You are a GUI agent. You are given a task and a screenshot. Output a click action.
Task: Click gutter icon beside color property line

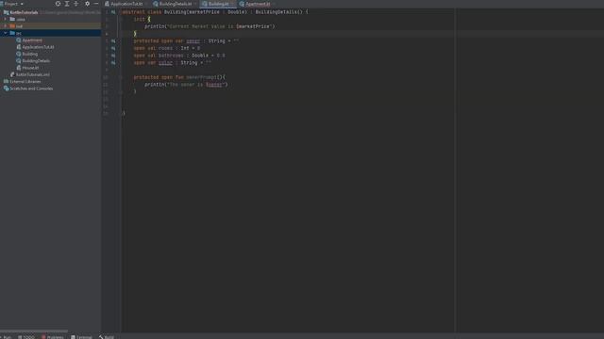tap(113, 63)
